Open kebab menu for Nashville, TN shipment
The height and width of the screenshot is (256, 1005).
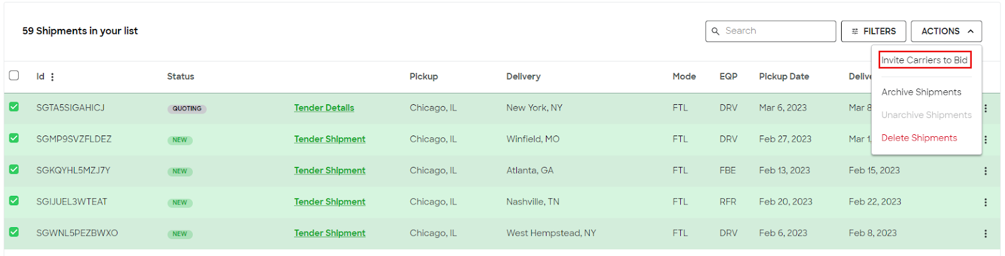tap(986, 203)
